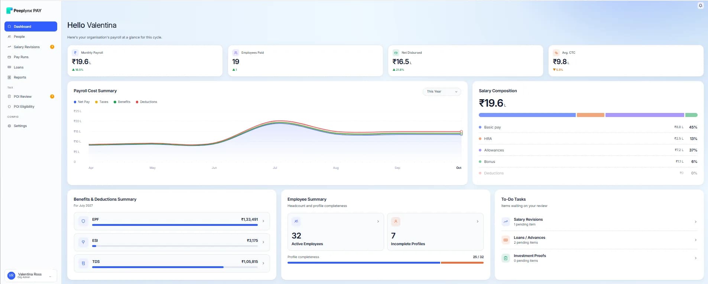Screen dimensions: 708x284
Task: Toggle the Deductions legend series
Action: (146, 102)
